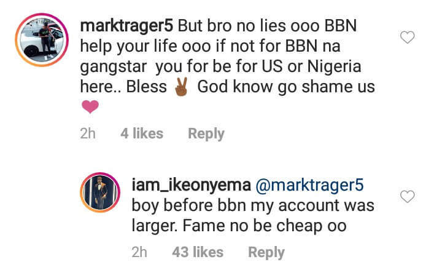Viewport: 442px width, 278px height.
Task: Click the 'gangstar you for be for US' line
Action: [x=181, y=66]
